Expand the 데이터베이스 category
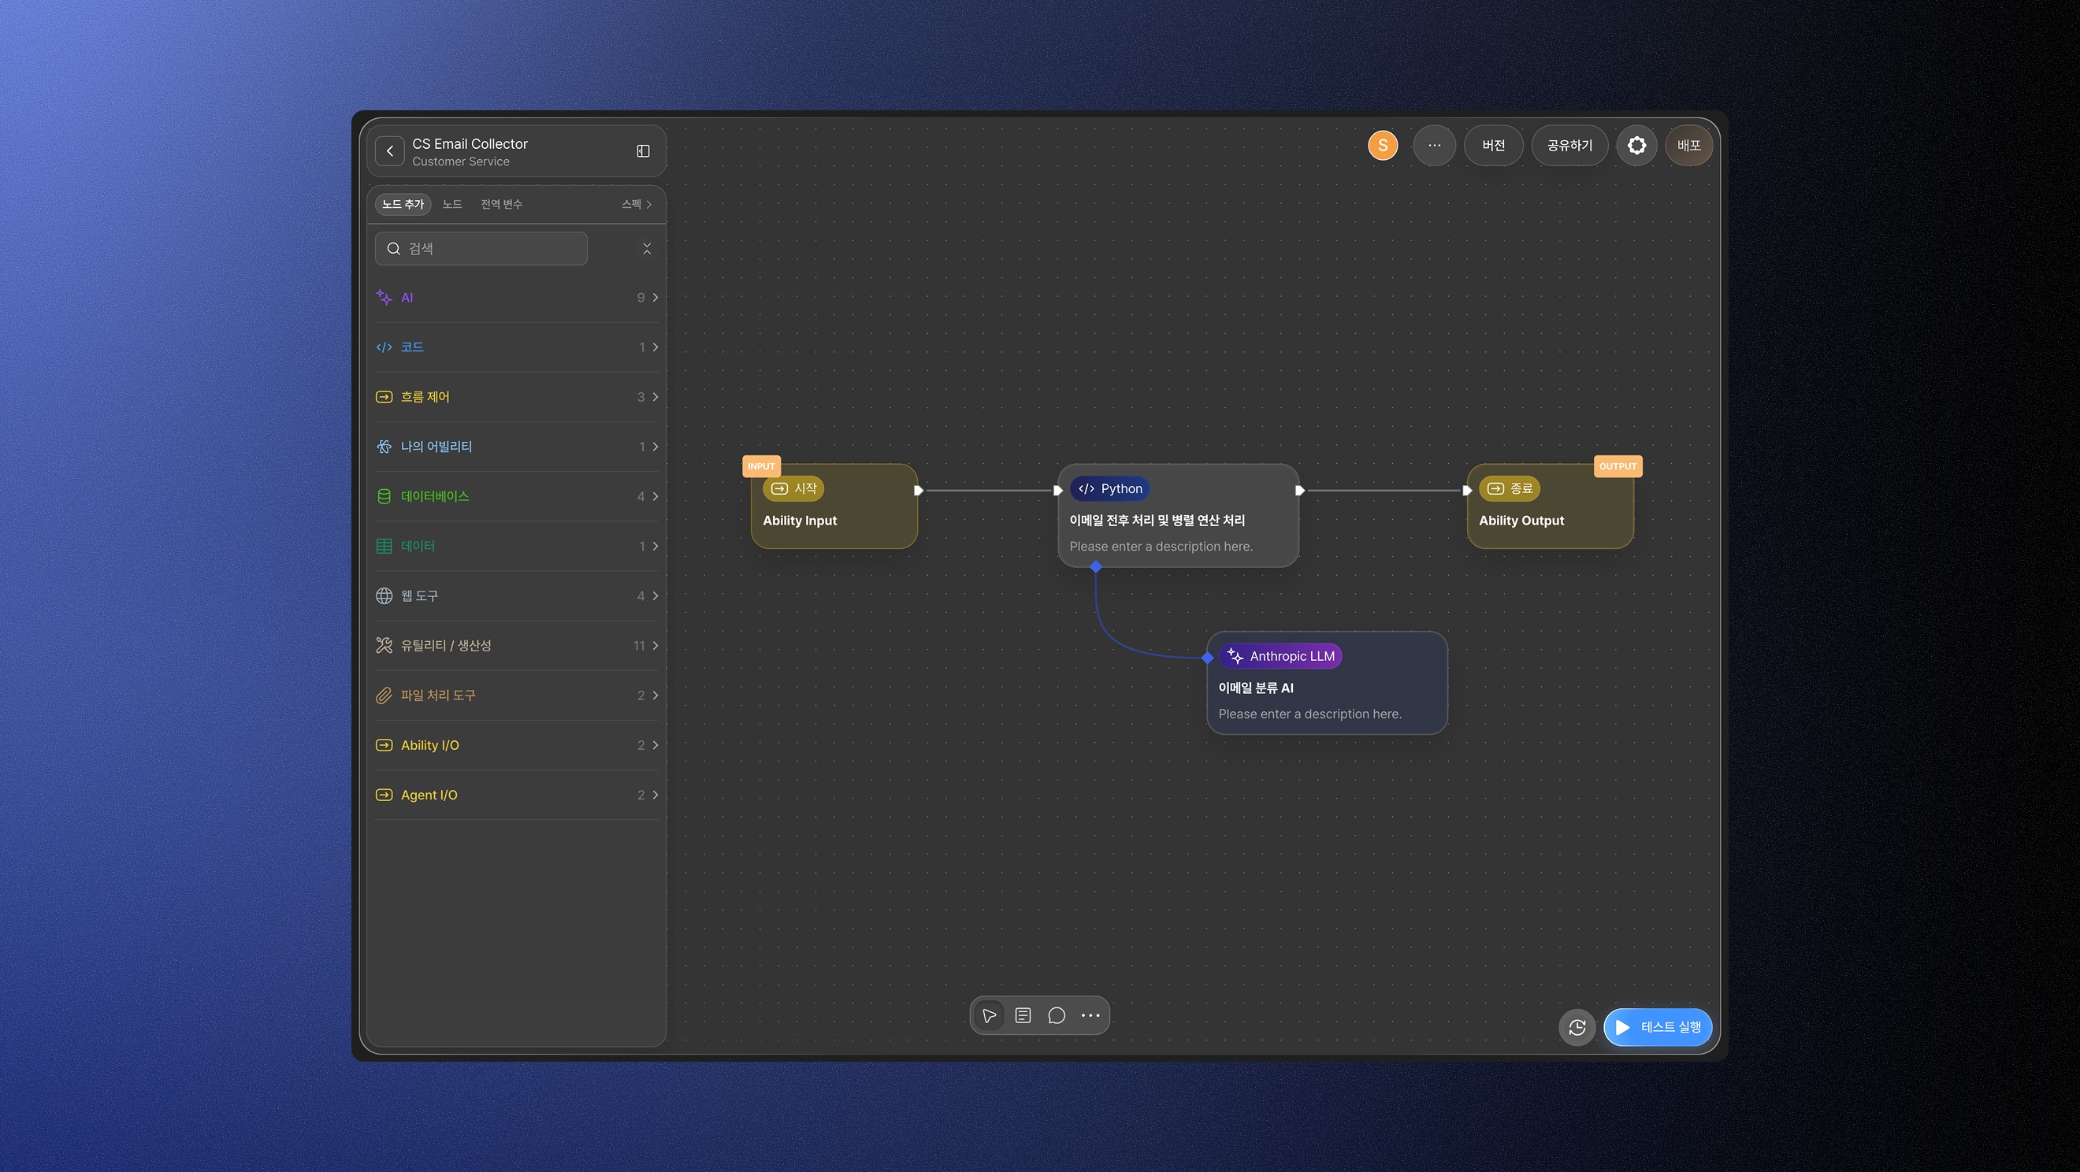Screen dimensions: 2080x1172 [517, 496]
